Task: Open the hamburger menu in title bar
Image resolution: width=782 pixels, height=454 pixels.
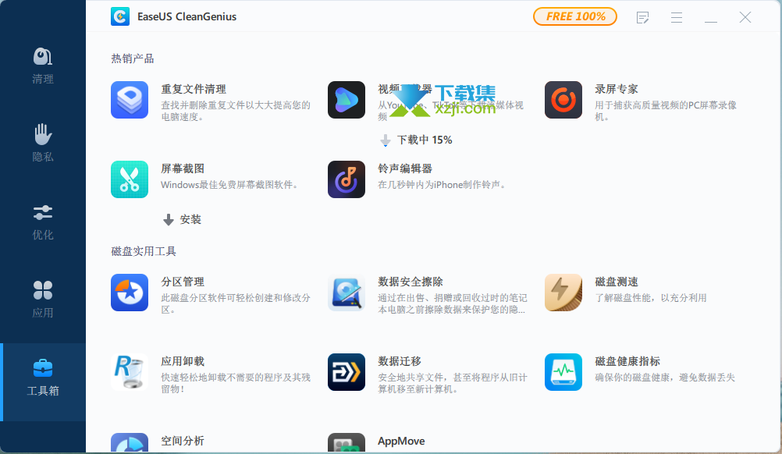Action: [x=677, y=17]
